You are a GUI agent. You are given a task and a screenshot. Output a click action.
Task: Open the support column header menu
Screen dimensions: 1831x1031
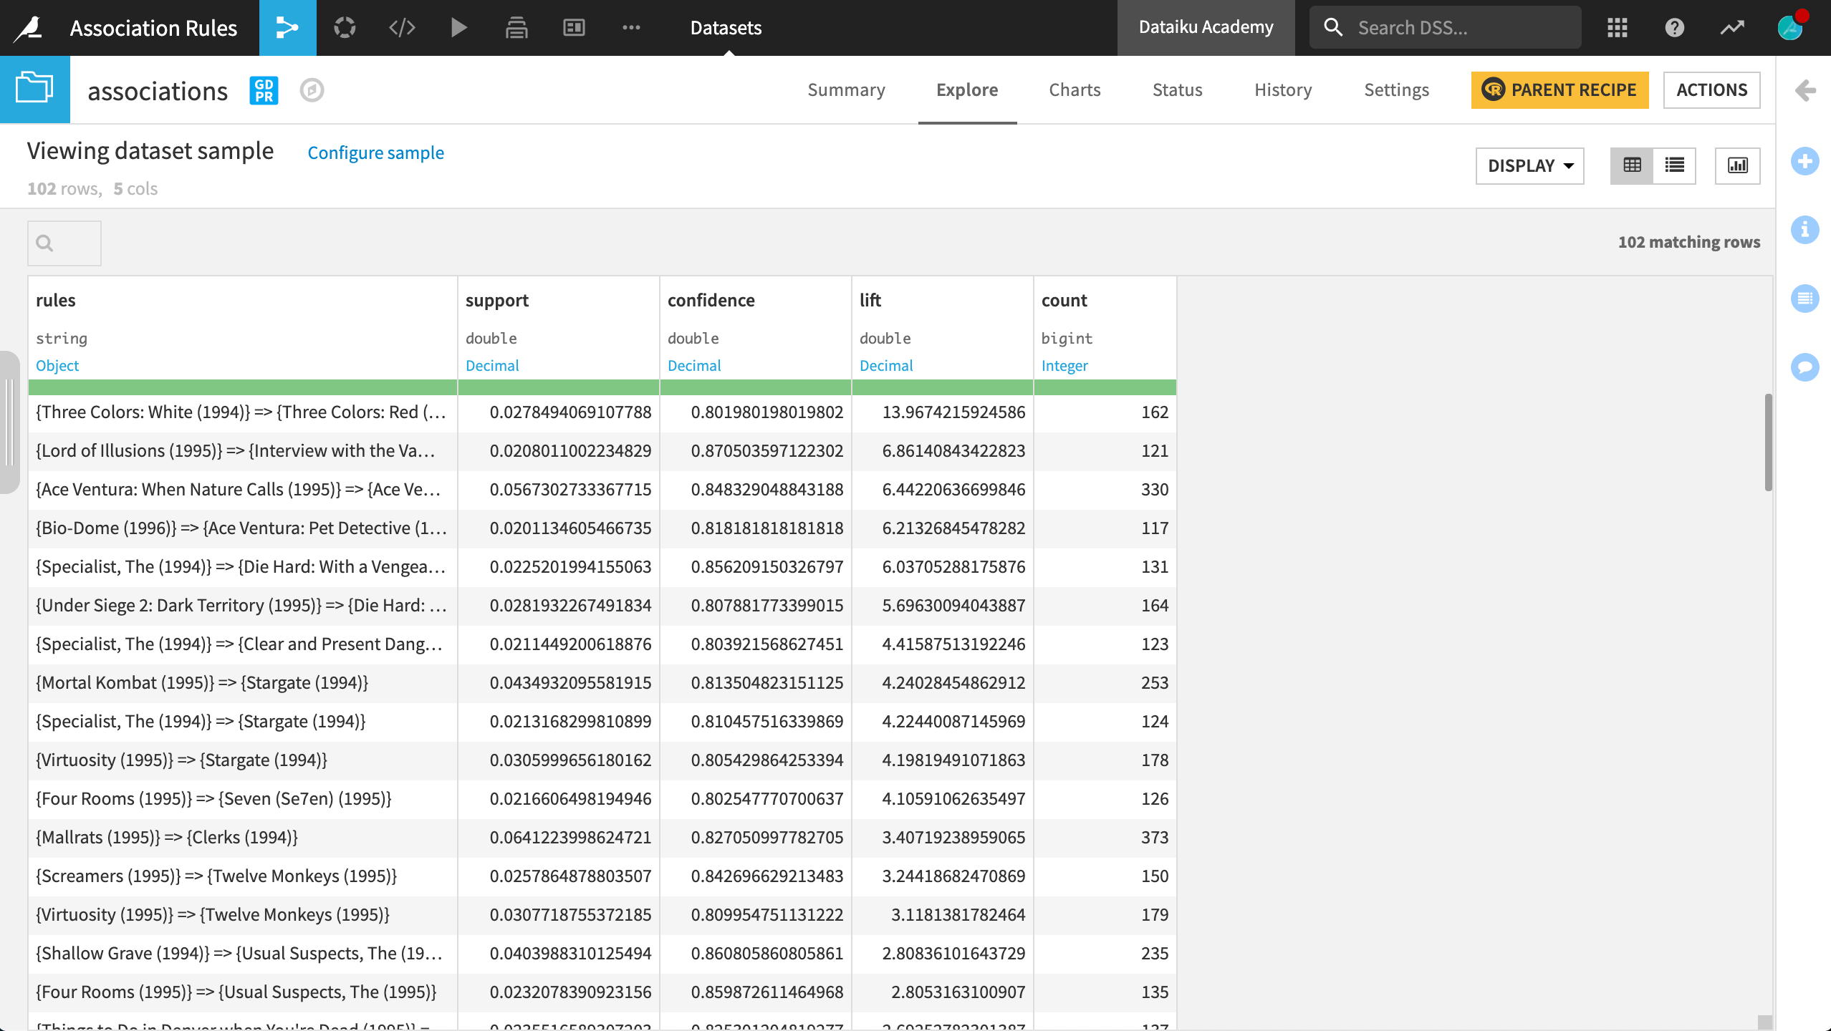(497, 300)
